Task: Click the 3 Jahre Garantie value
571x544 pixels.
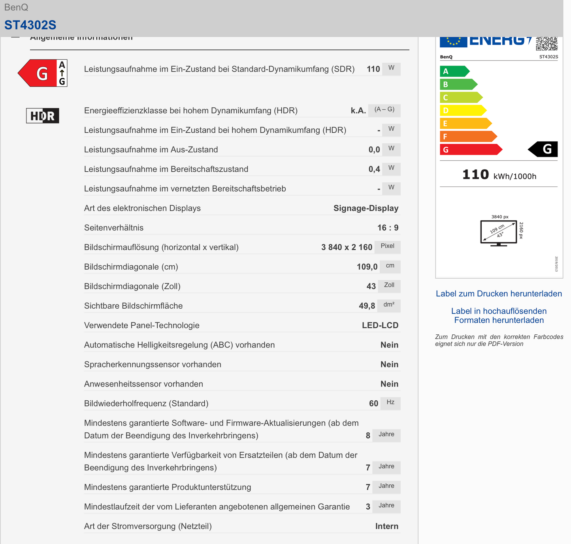Action: pos(368,507)
